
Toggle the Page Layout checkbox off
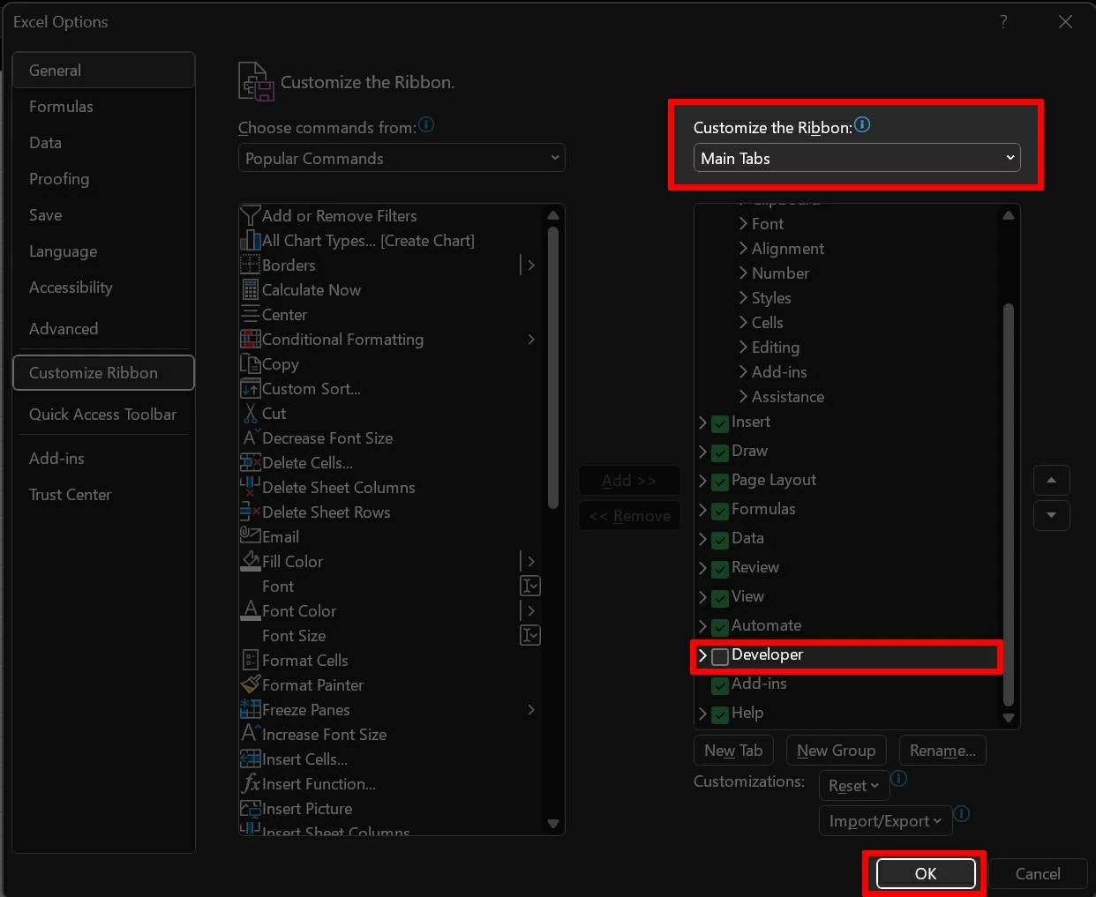coord(720,482)
